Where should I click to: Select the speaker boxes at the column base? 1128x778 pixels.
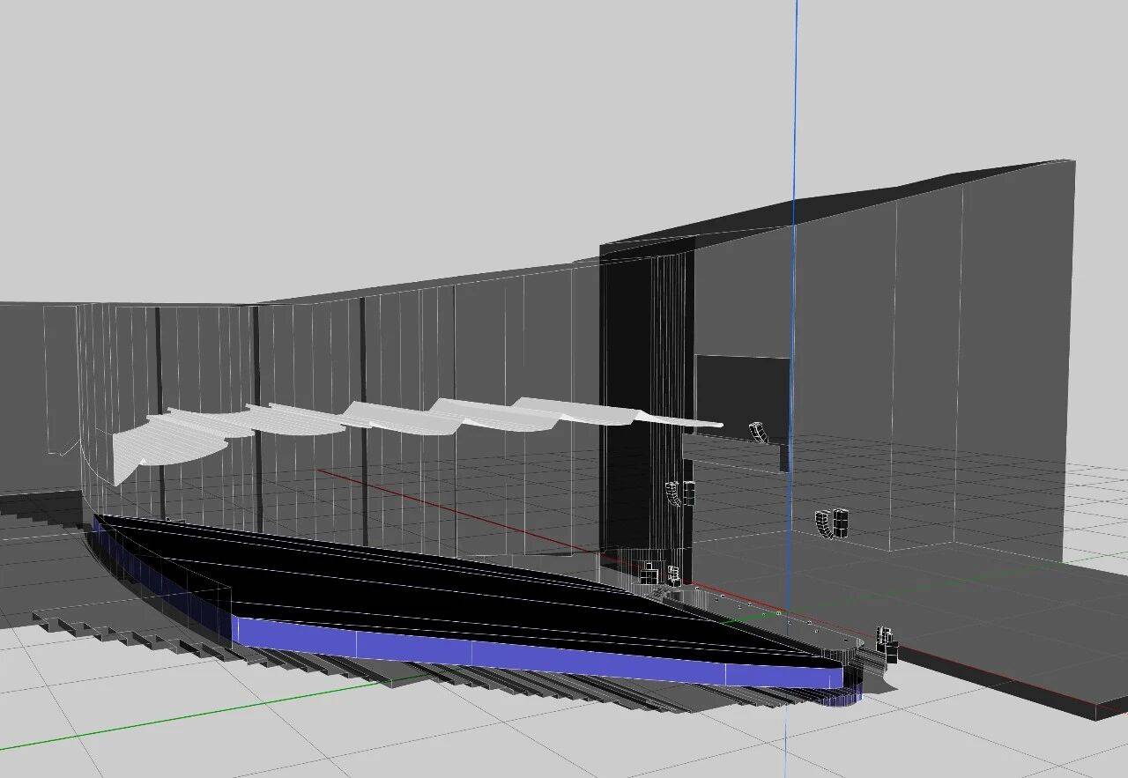click(659, 574)
